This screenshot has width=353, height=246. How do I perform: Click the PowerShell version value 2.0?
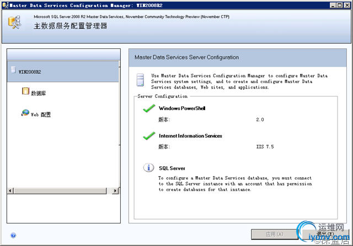[260, 119]
